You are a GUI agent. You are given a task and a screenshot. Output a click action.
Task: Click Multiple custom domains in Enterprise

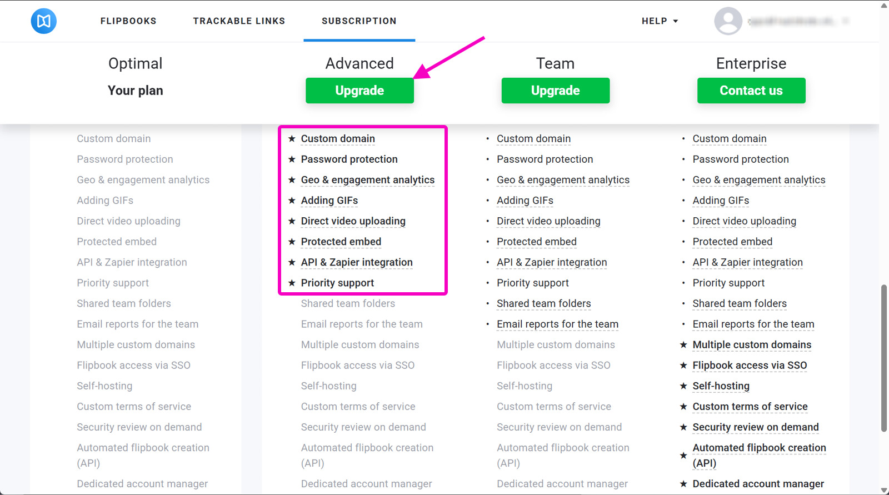tap(752, 344)
